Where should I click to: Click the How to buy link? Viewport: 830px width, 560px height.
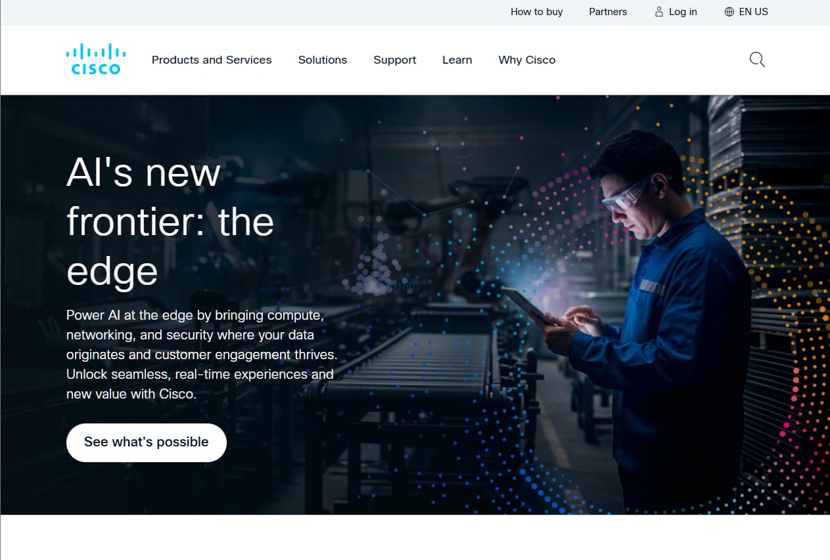tap(537, 12)
